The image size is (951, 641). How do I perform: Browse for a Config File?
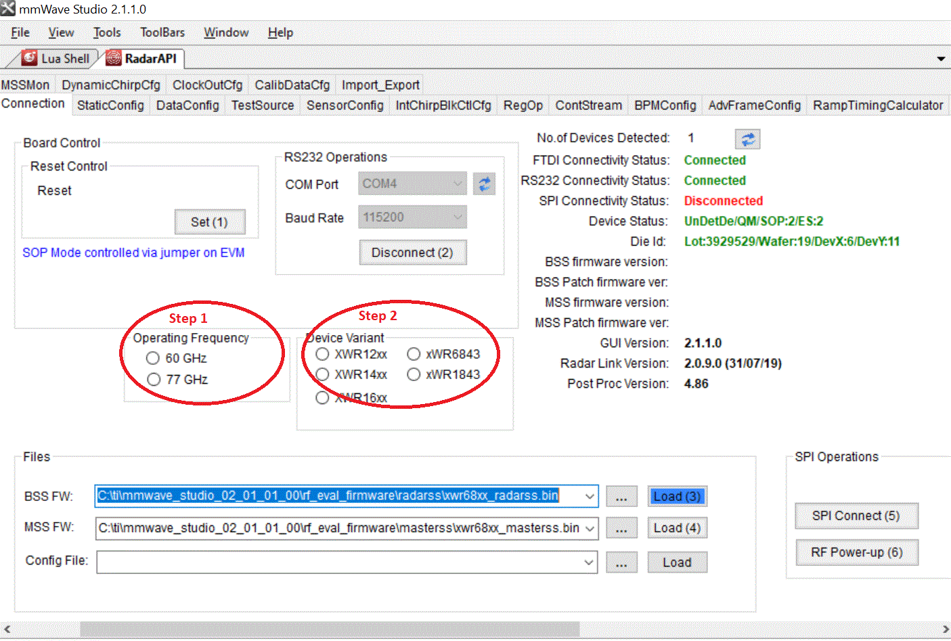621,562
